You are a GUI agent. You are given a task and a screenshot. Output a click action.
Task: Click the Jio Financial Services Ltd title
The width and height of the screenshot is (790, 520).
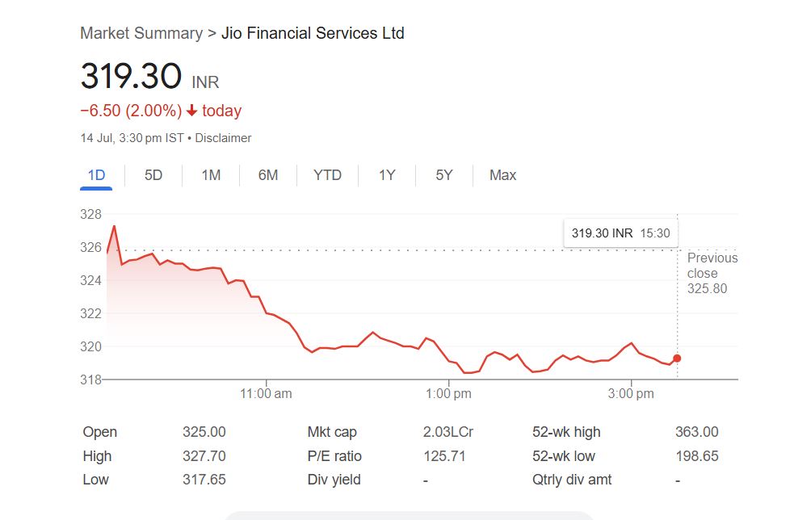313,33
